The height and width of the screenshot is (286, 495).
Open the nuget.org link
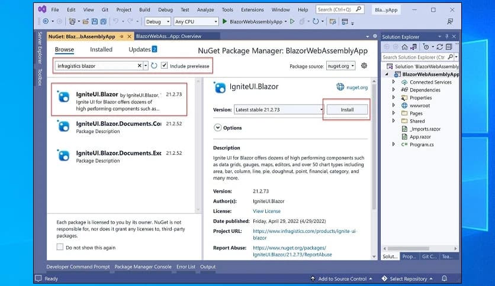(x=356, y=87)
